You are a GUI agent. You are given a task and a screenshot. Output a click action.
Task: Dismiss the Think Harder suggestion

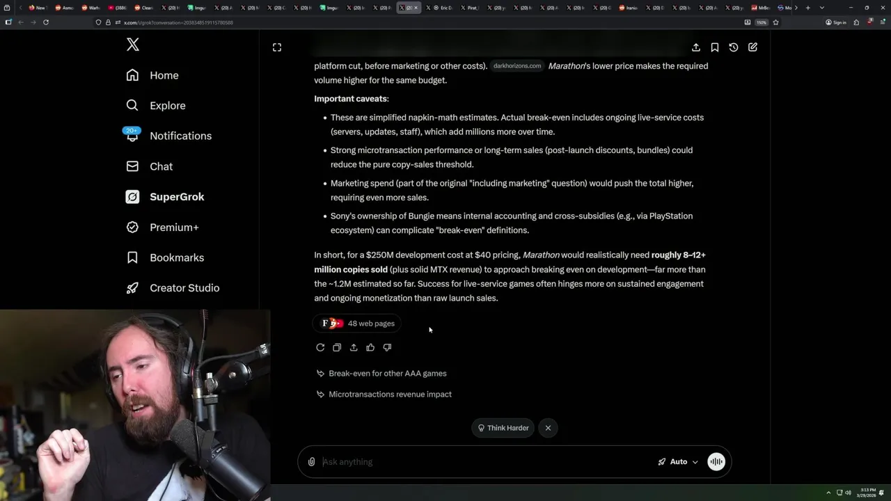click(548, 428)
